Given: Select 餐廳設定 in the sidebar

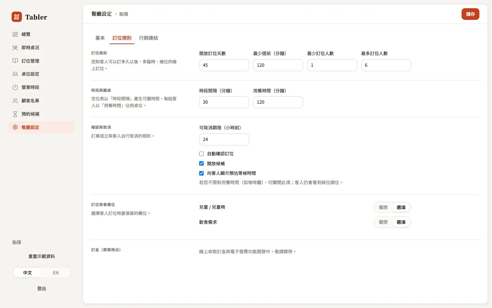Looking at the screenshot, I should click(42, 127).
